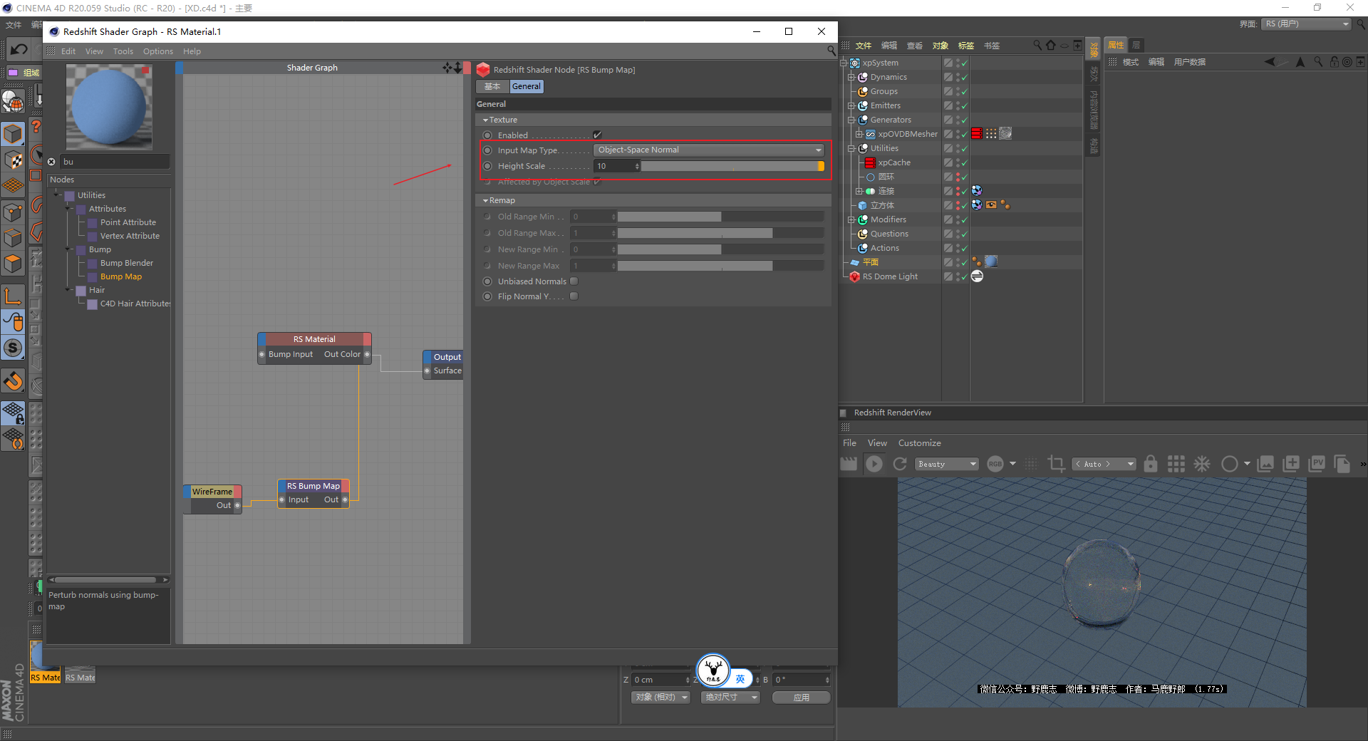Open the 对象 (相对) dropdown

(x=660, y=698)
